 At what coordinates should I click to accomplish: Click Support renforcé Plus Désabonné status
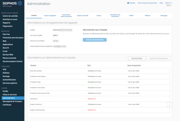coord(92,110)
